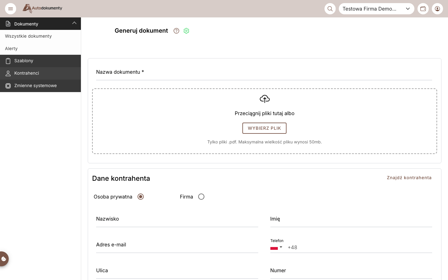The image size is (448, 280).
Task: Click the 'Przeciągnij pliki tutaj albo' text
Action: pos(264,113)
